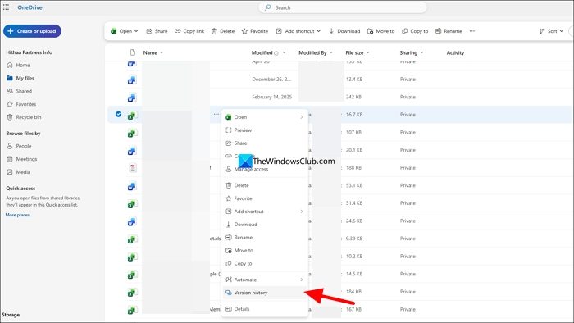Click the 9.39 KB file size cell

point(354,239)
